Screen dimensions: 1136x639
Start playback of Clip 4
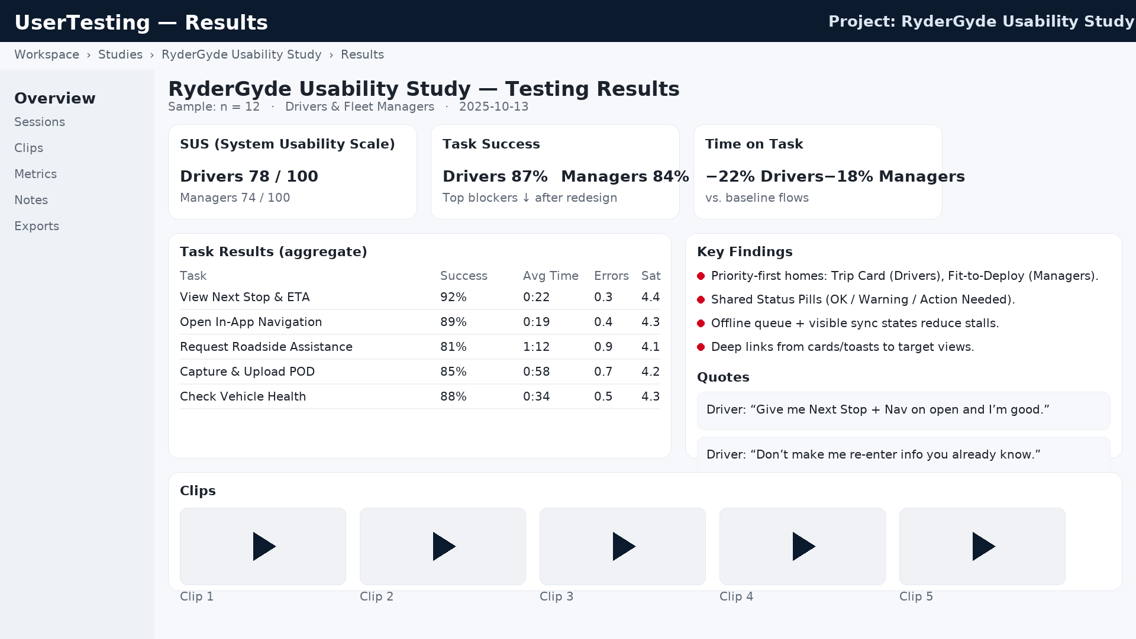point(802,546)
